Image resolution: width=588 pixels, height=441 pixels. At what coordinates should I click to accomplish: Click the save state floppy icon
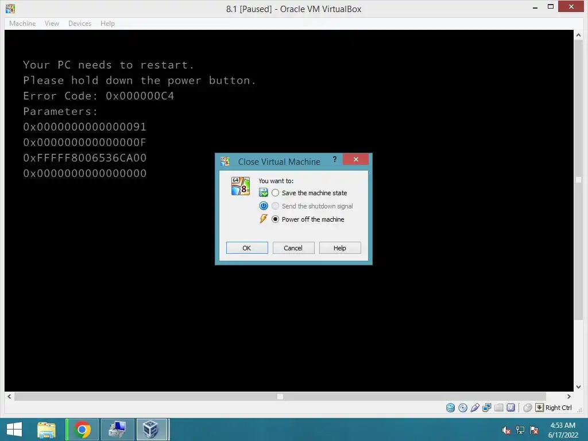click(x=264, y=193)
